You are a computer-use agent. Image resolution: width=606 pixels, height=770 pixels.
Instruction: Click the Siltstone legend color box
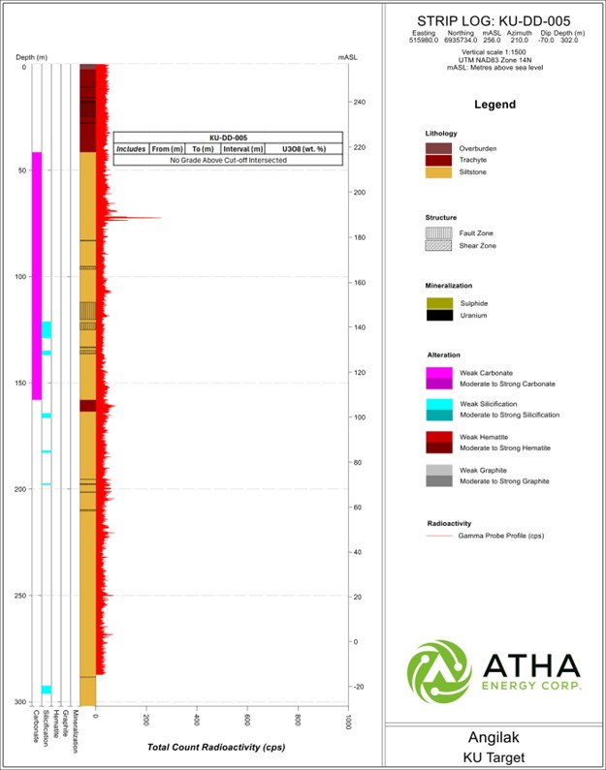(438, 172)
